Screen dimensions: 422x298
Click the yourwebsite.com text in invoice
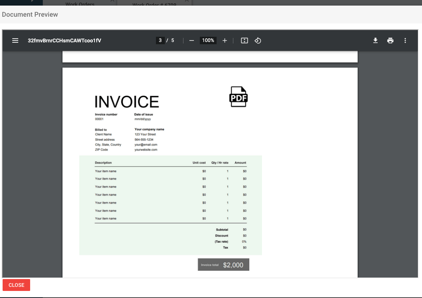click(146, 150)
